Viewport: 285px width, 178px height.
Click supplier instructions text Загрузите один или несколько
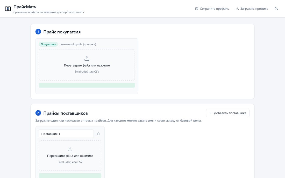(x=118, y=121)
